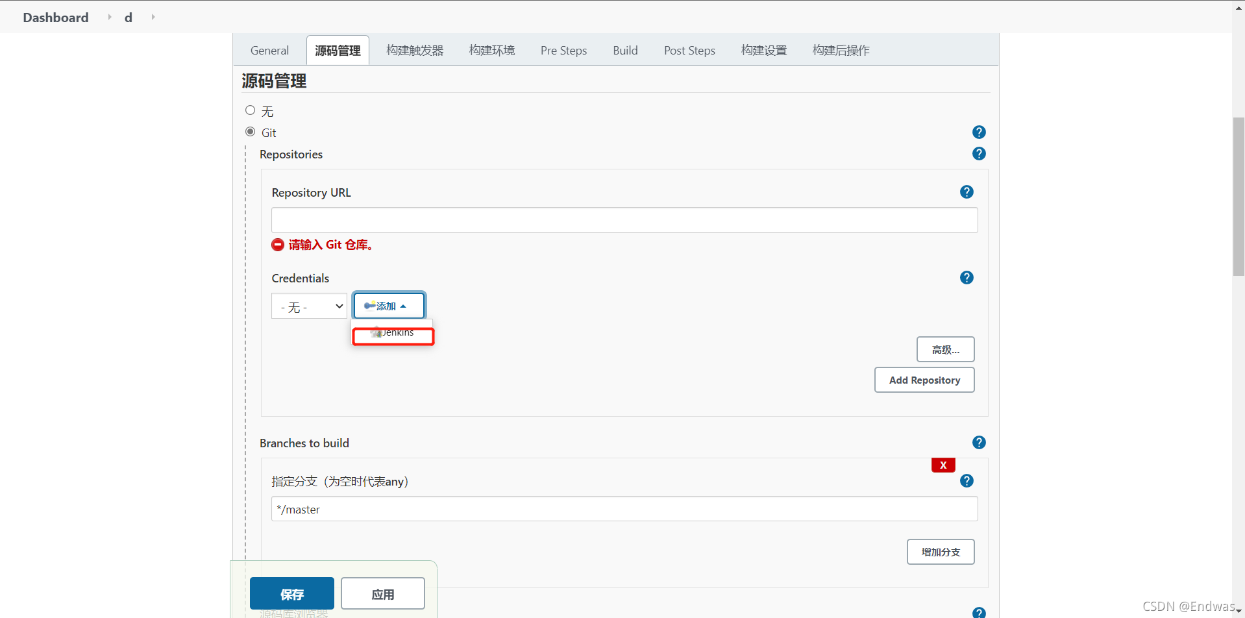Open the 'd' project breadcrumb link

tap(129, 18)
